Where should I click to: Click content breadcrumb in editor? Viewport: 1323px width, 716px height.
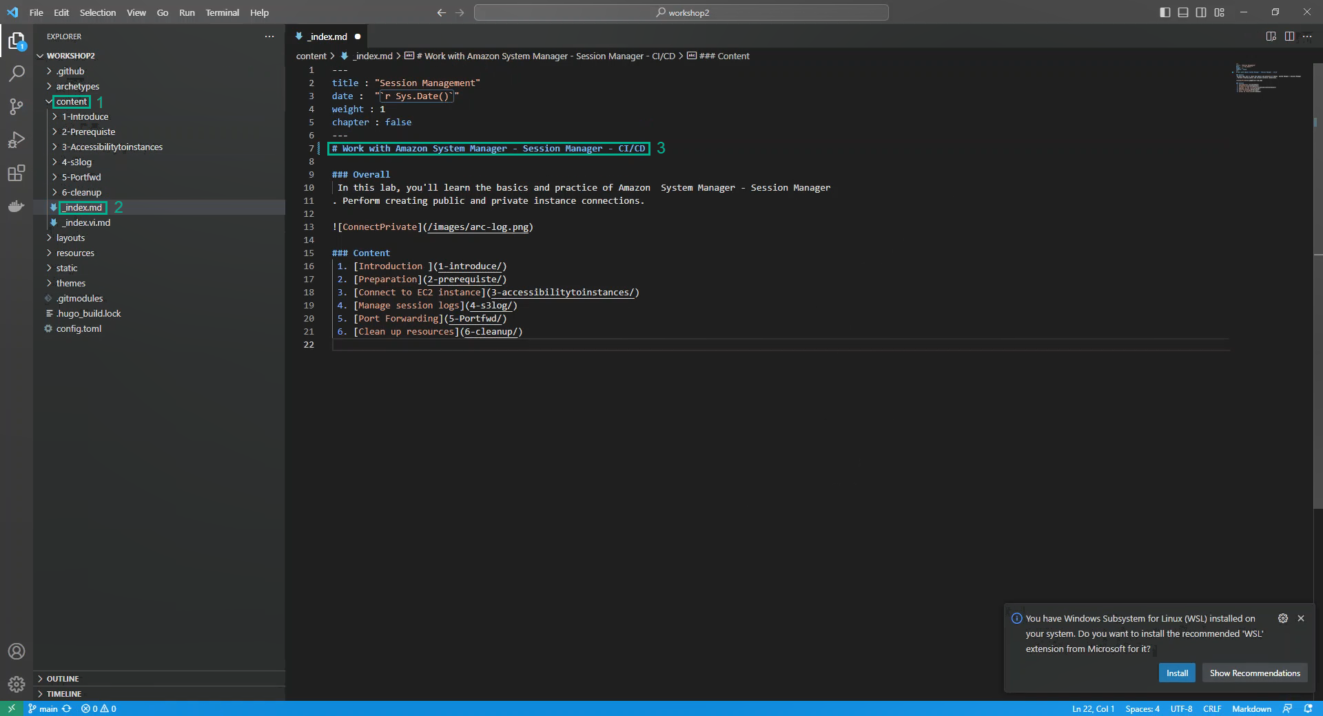pos(311,56)
